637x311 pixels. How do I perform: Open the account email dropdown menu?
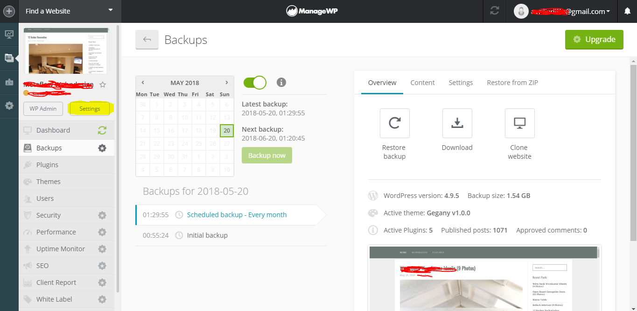click(570, 12)
